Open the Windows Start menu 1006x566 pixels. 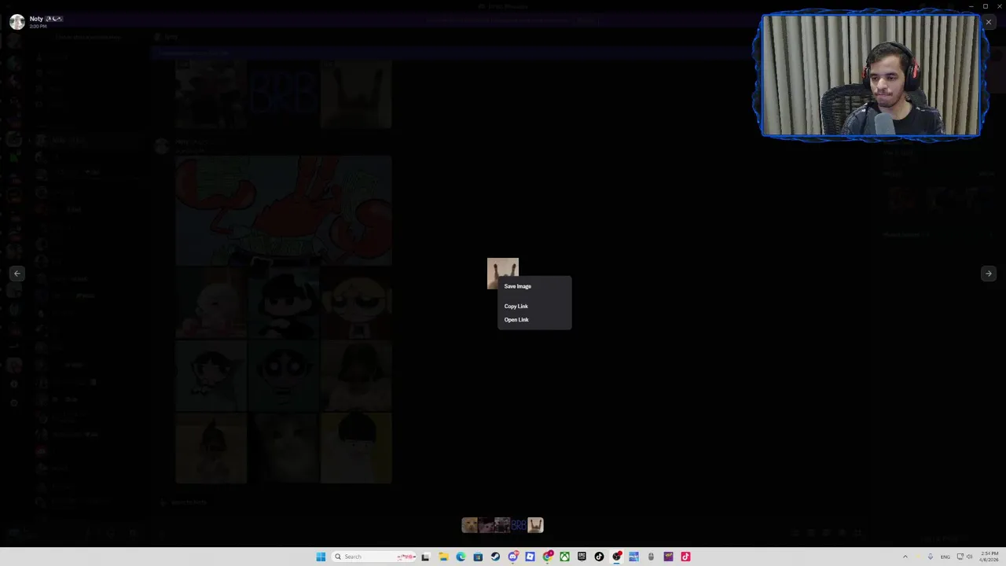[x=321, y=557]
